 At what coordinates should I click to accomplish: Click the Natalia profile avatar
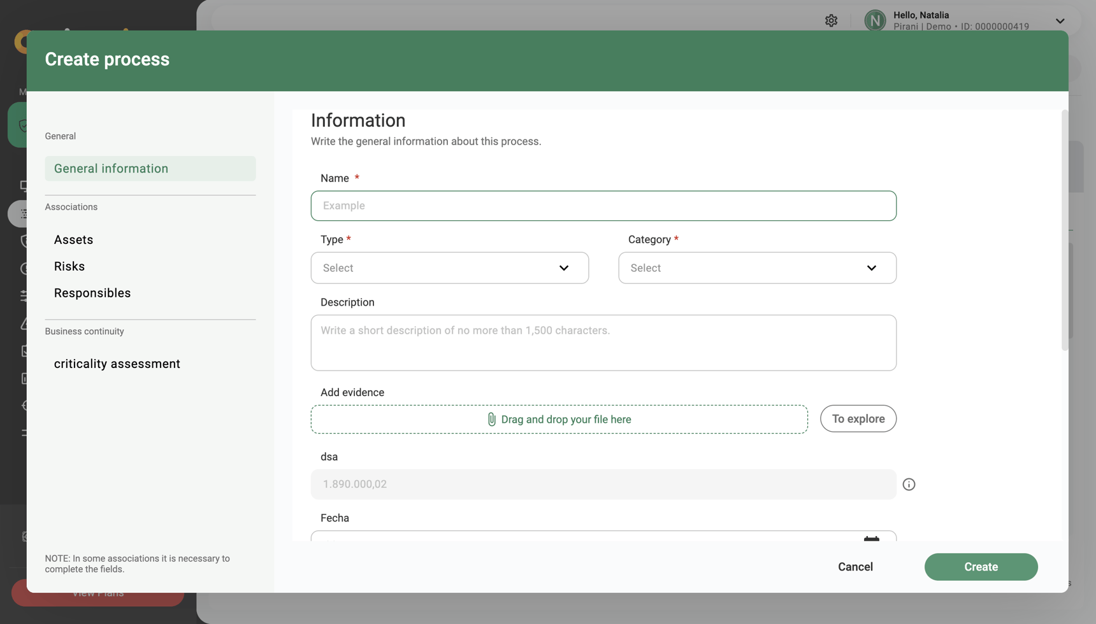pyautogui.click(x=875, y=20)
